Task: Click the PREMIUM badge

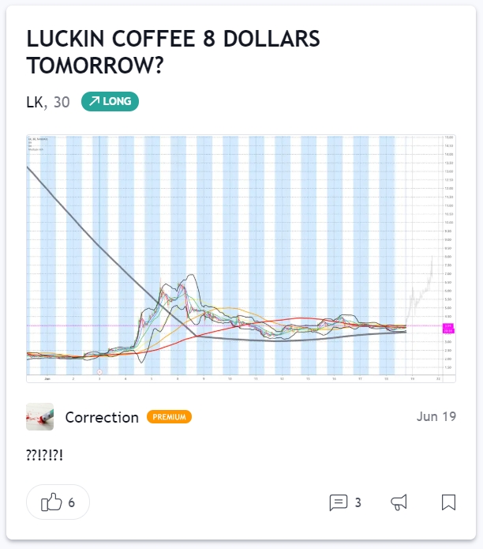Action: 169,417
